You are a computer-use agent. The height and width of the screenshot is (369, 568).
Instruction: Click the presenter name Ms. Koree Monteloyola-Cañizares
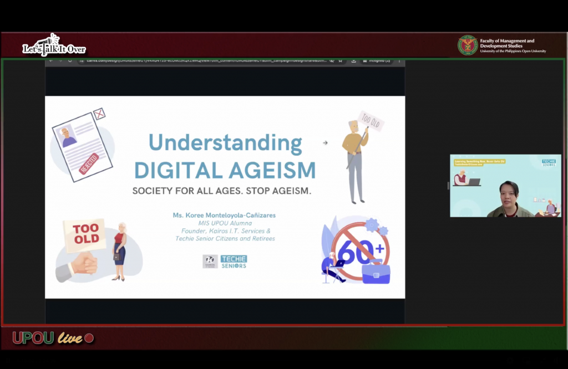click(225, 215)
